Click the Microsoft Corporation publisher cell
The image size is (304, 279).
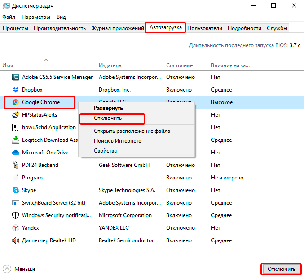click(x=125, y=215)
